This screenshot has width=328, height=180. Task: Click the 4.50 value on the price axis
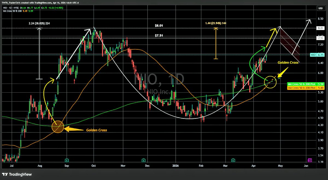(x=320, y=118)
